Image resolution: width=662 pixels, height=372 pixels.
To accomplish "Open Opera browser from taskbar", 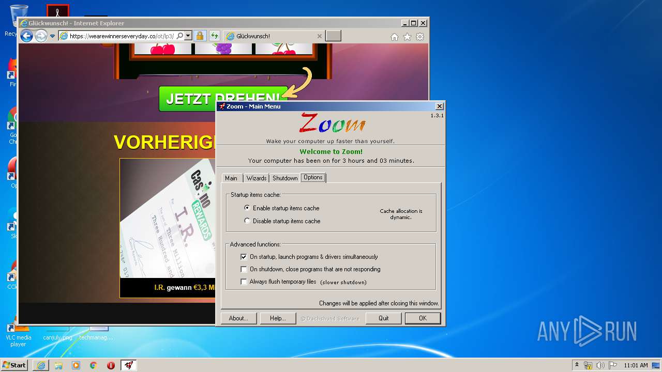I will coord(111,365).
